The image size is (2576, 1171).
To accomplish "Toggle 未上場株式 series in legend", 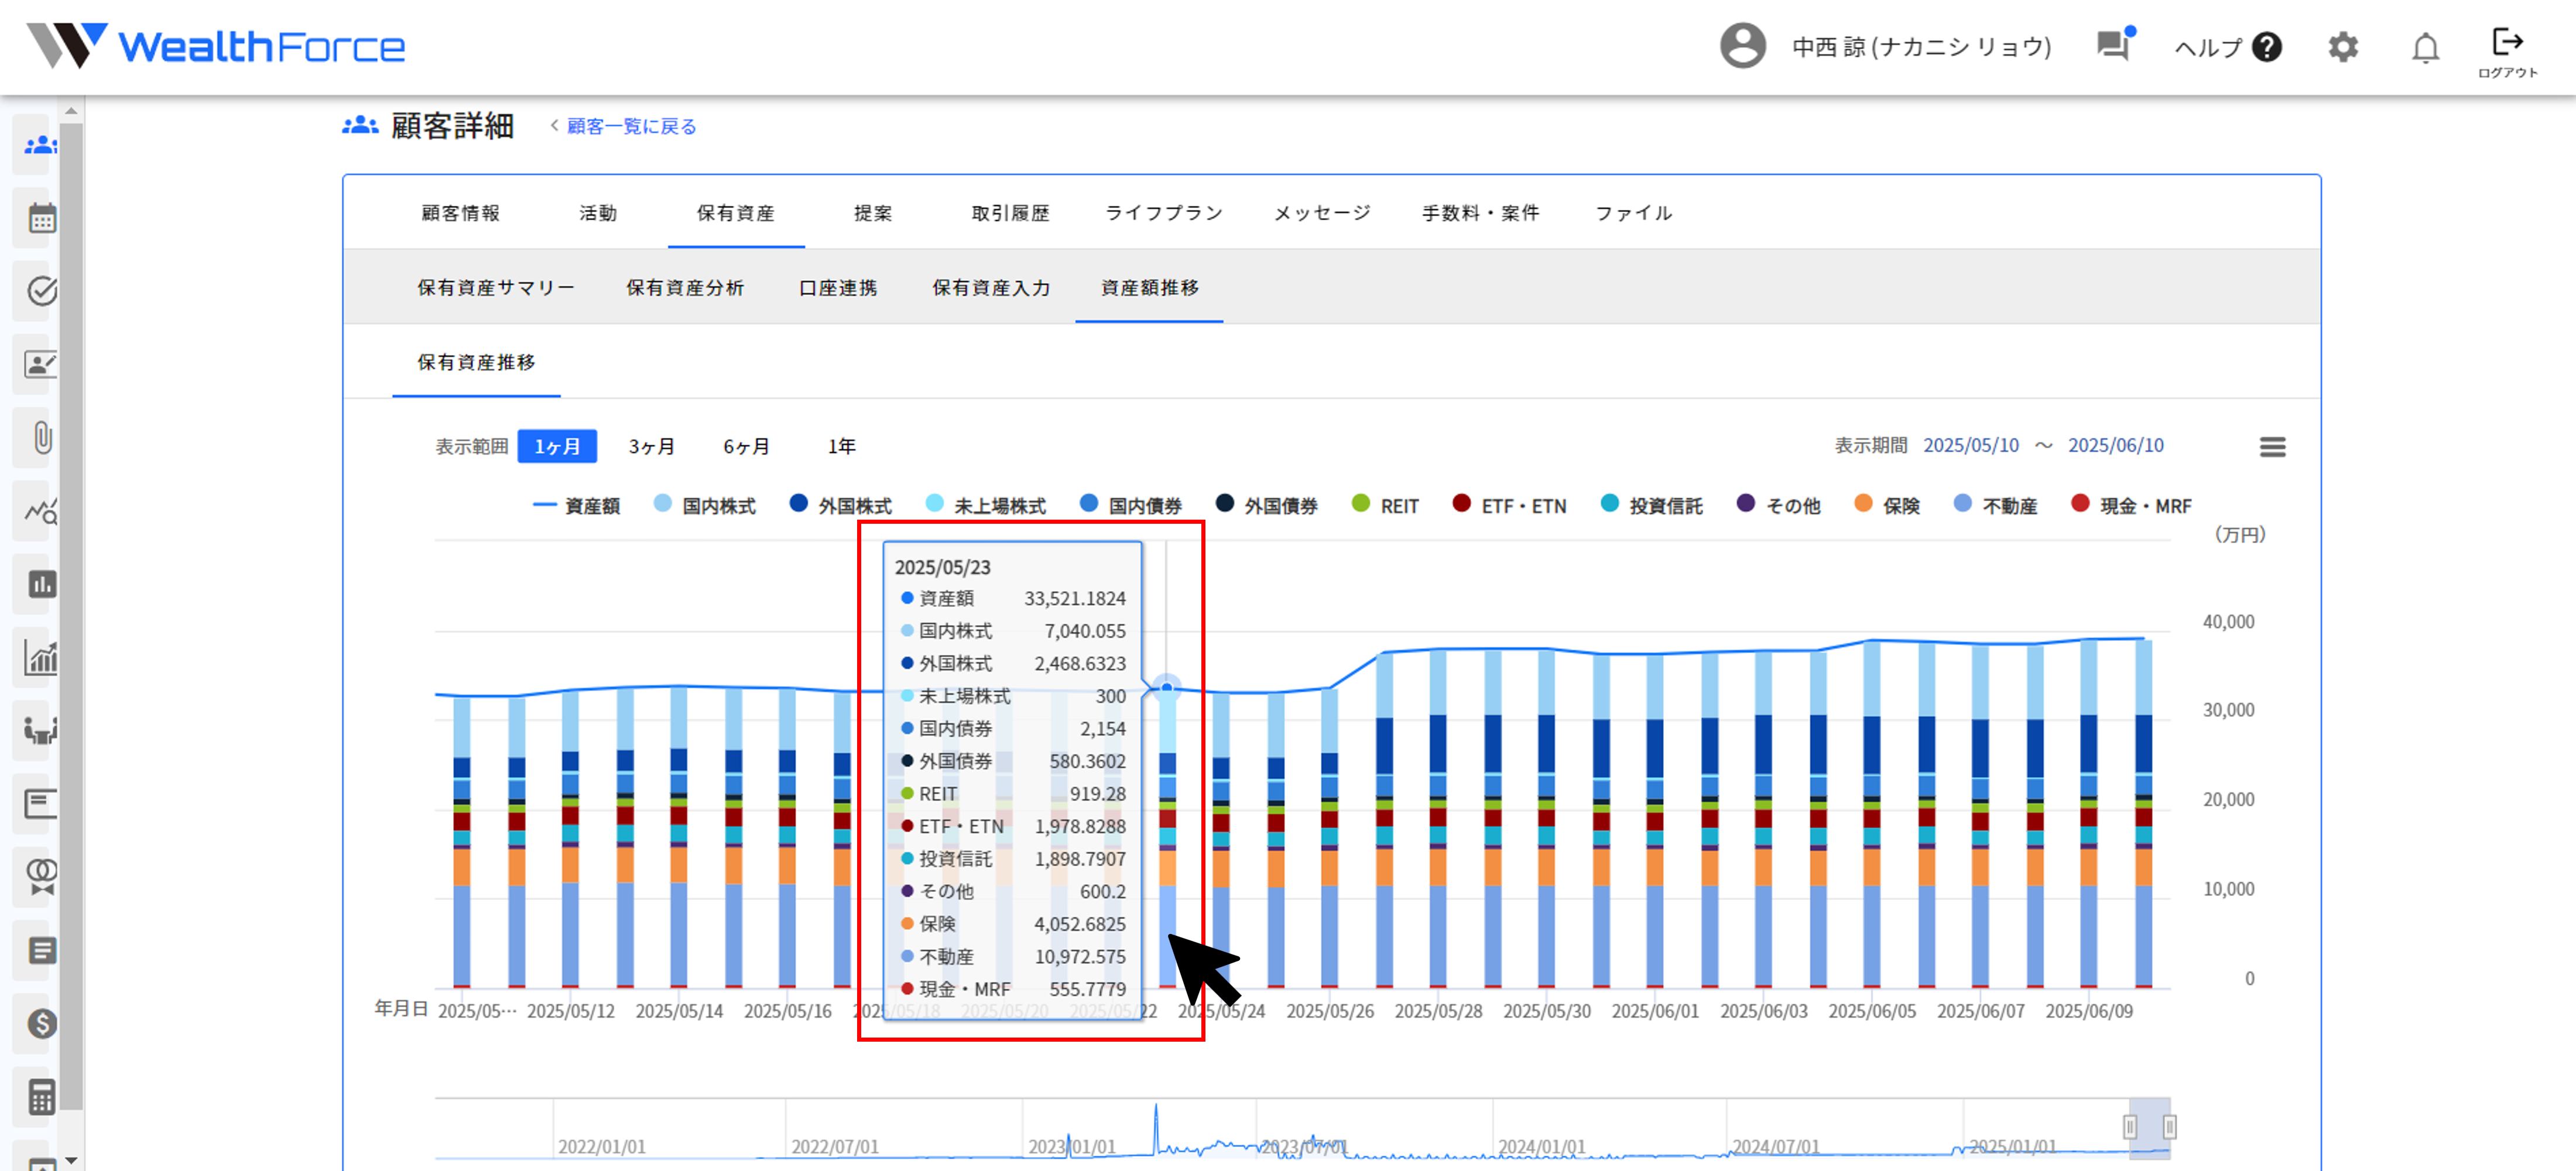I will point(986,506).
